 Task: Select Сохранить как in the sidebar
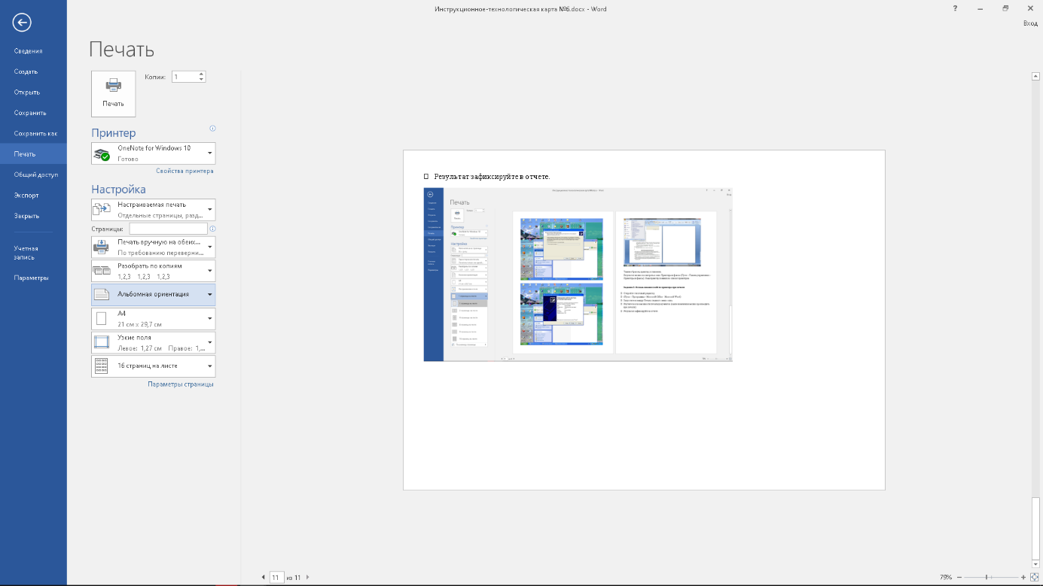pos(35,133)
